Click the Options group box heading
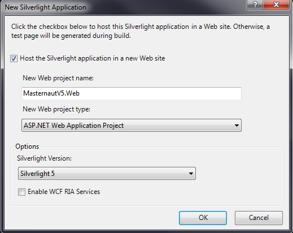 27,146
